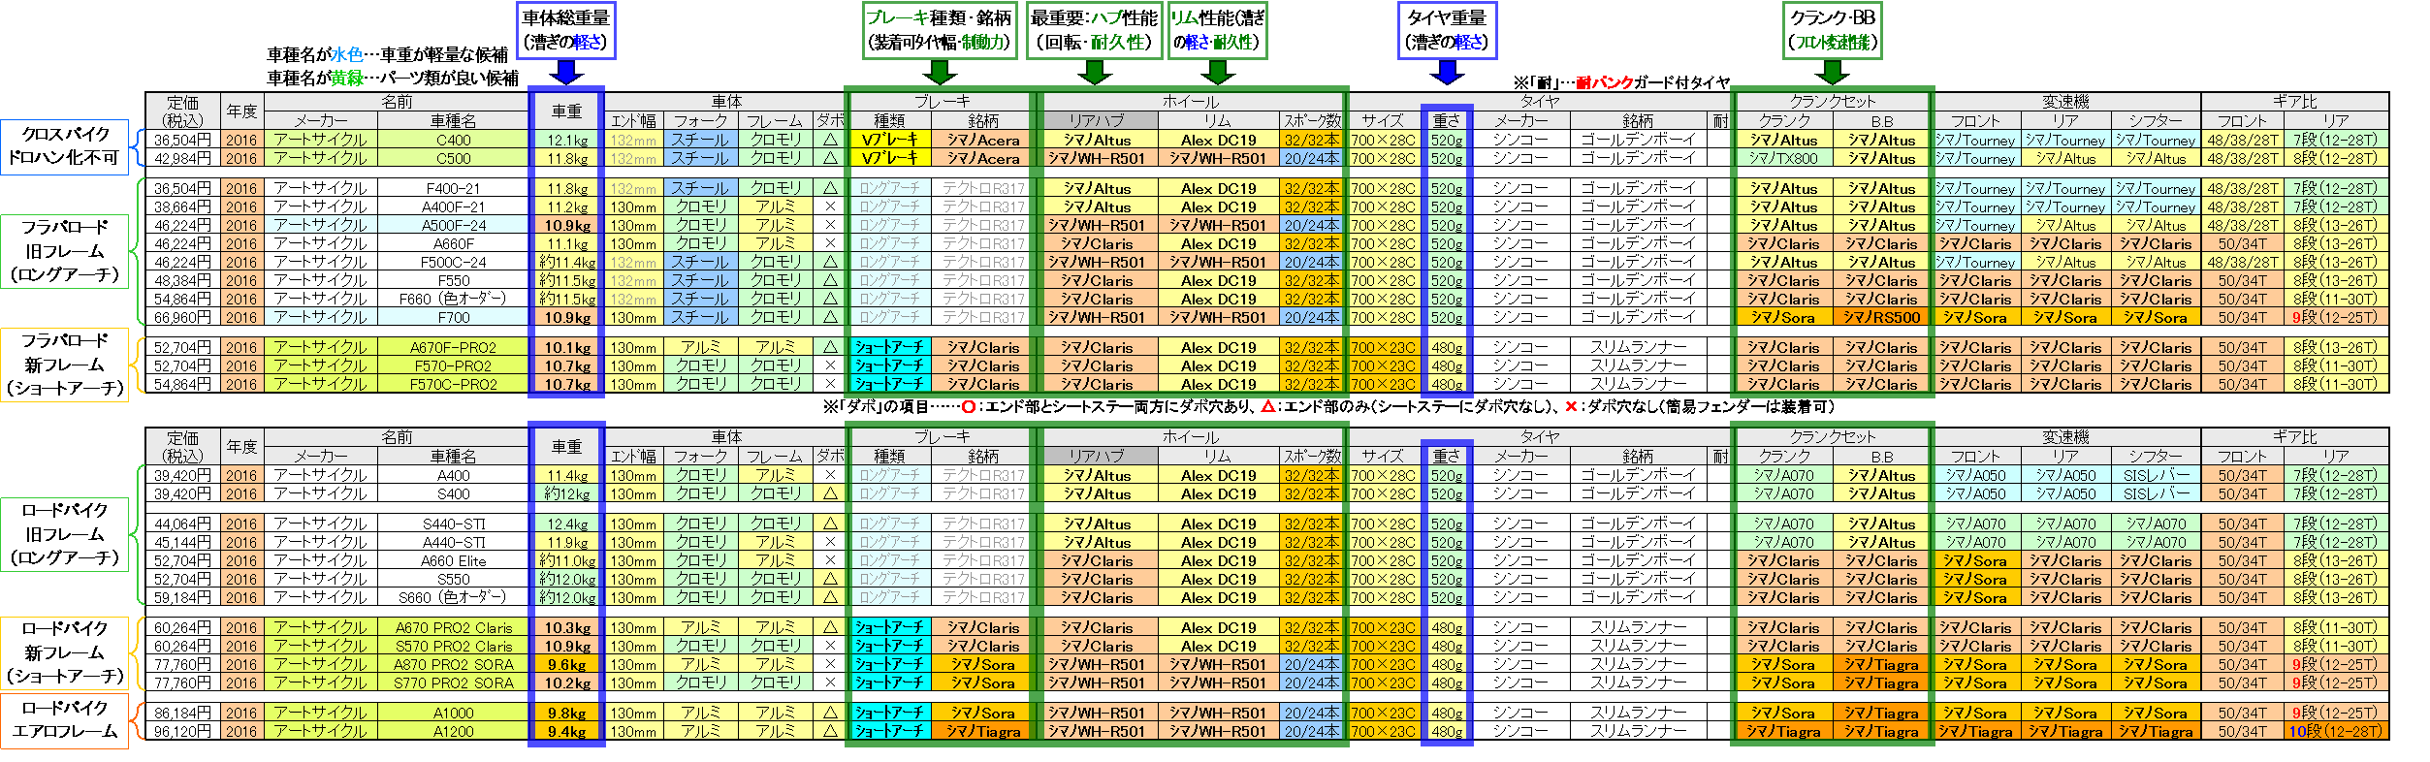Select the C400 model name cell
Image resolution: width=2430 pixels, height=762 pixels.
coord(453,140)
